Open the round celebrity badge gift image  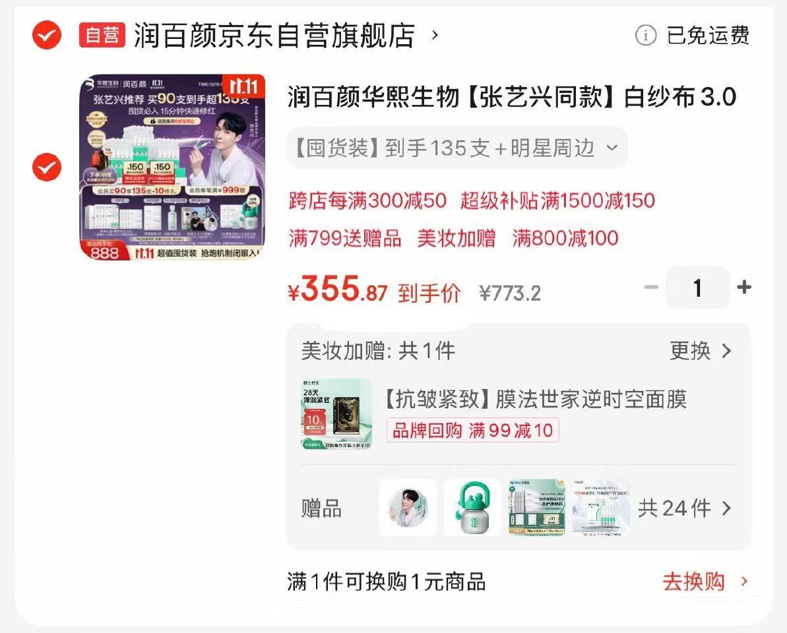(x=408, y=508)
